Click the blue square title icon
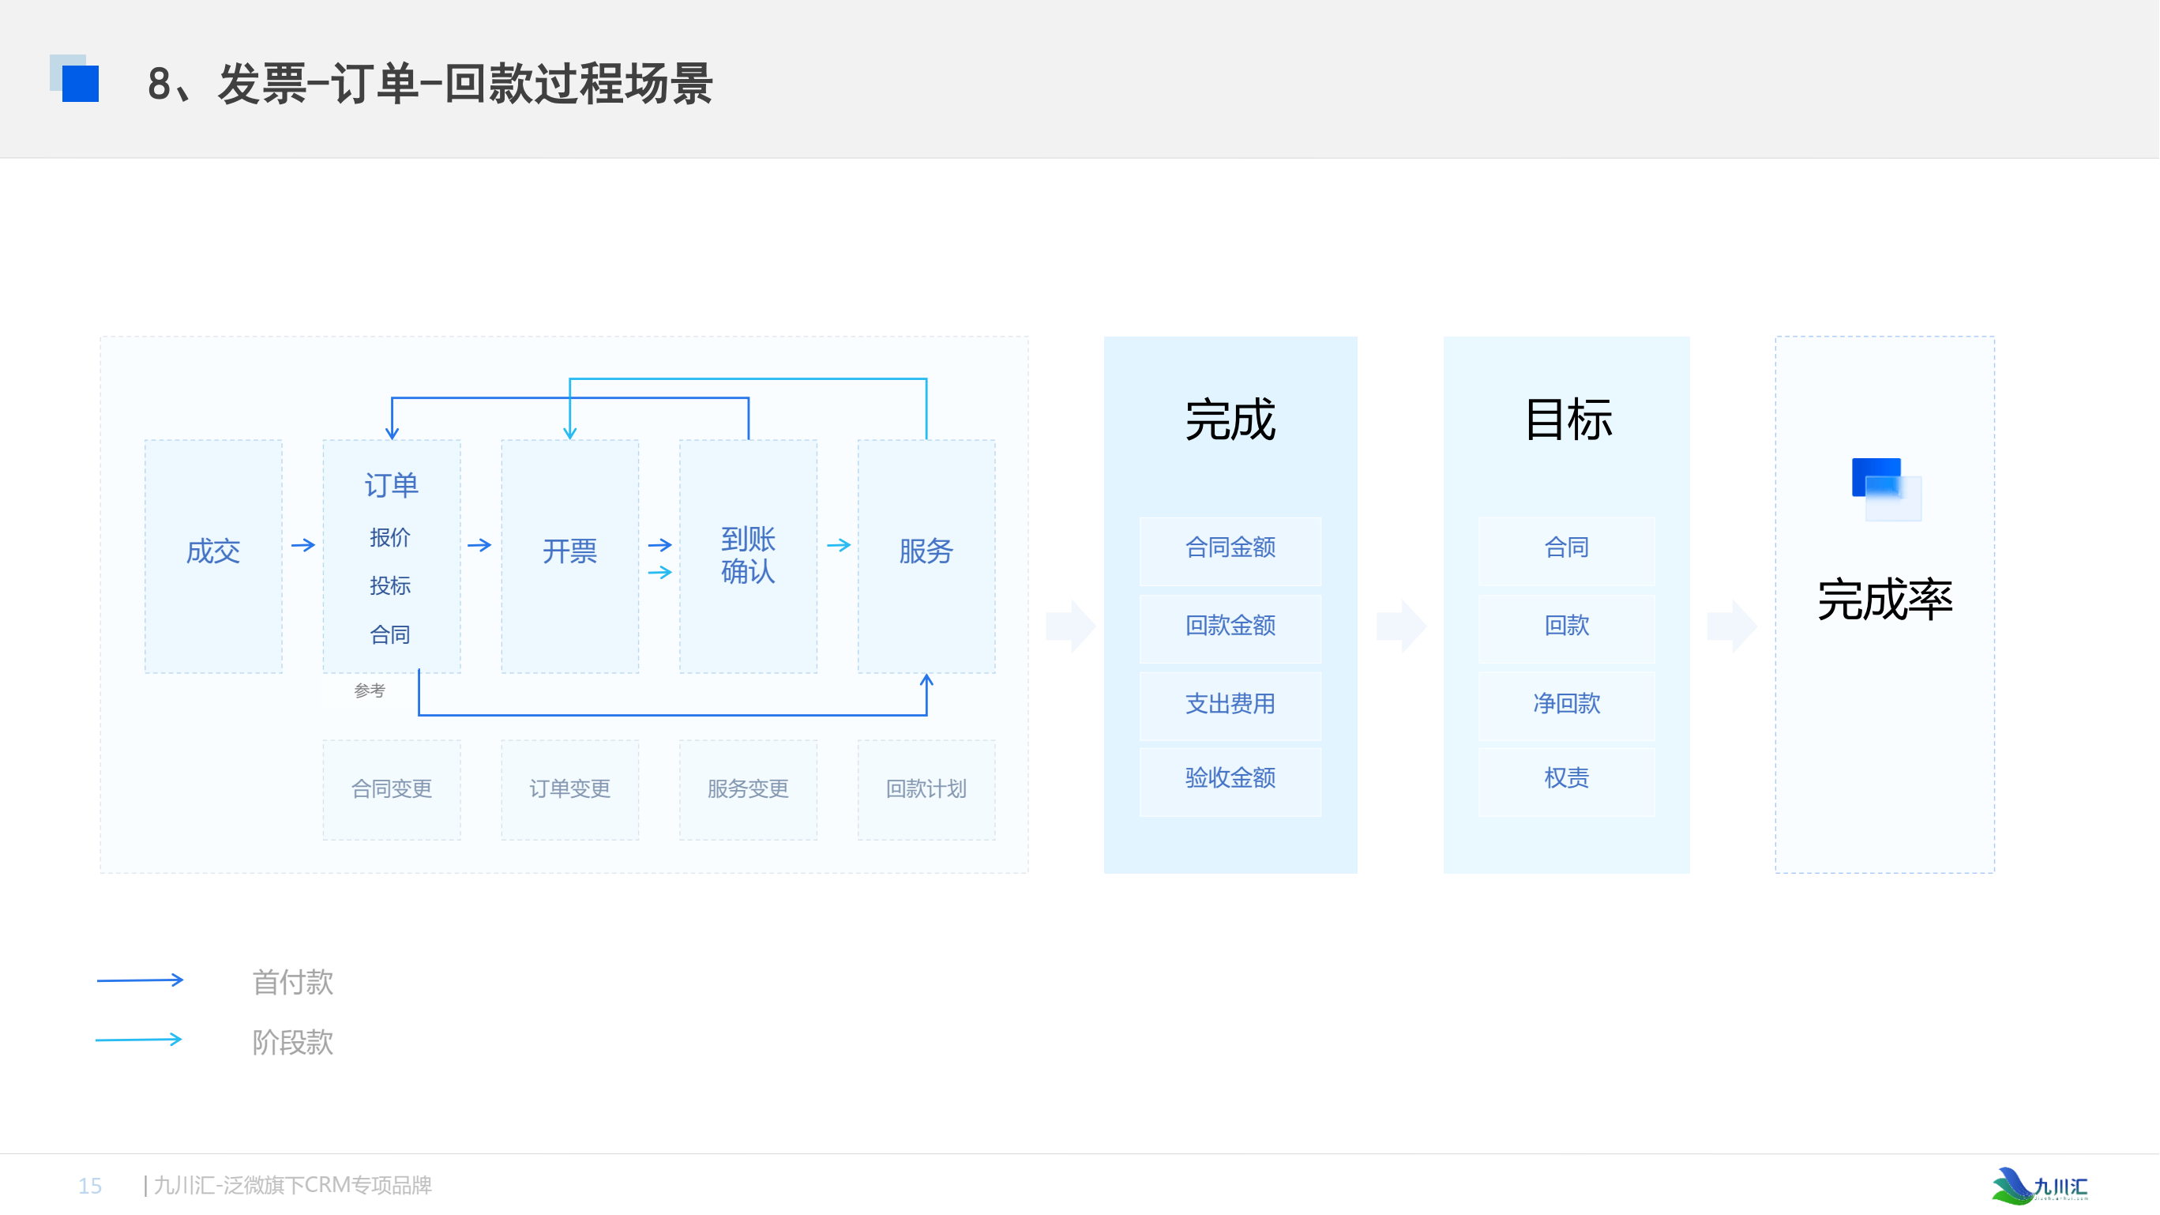2160x1215 pixels. click(74, 79)
